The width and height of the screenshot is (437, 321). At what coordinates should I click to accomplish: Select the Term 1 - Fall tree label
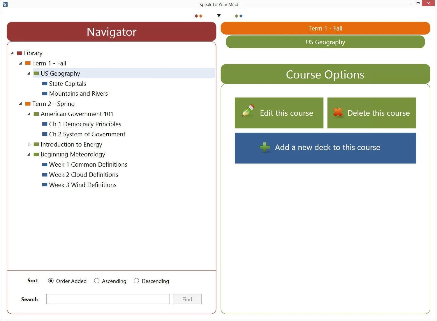click(x=49, y=63)
